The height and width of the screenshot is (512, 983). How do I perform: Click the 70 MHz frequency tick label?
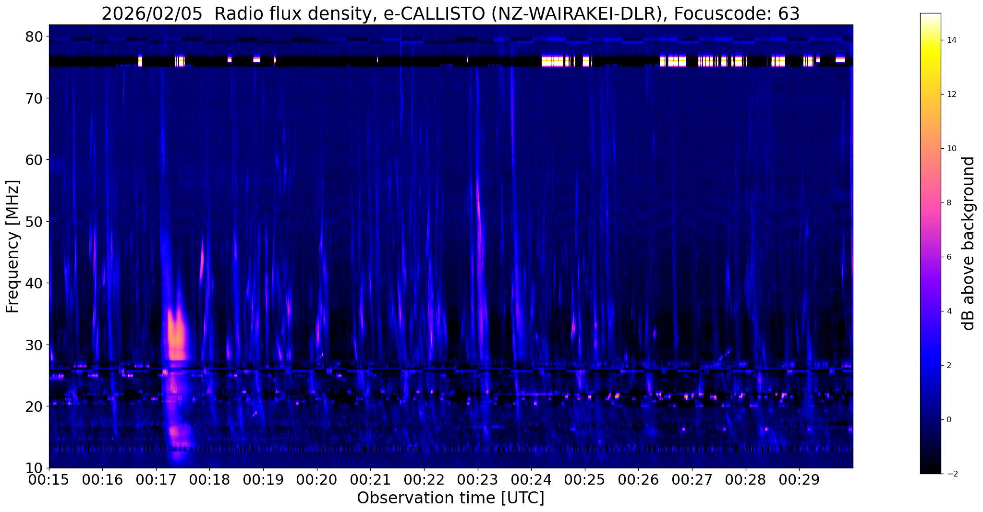click(34, 98)
